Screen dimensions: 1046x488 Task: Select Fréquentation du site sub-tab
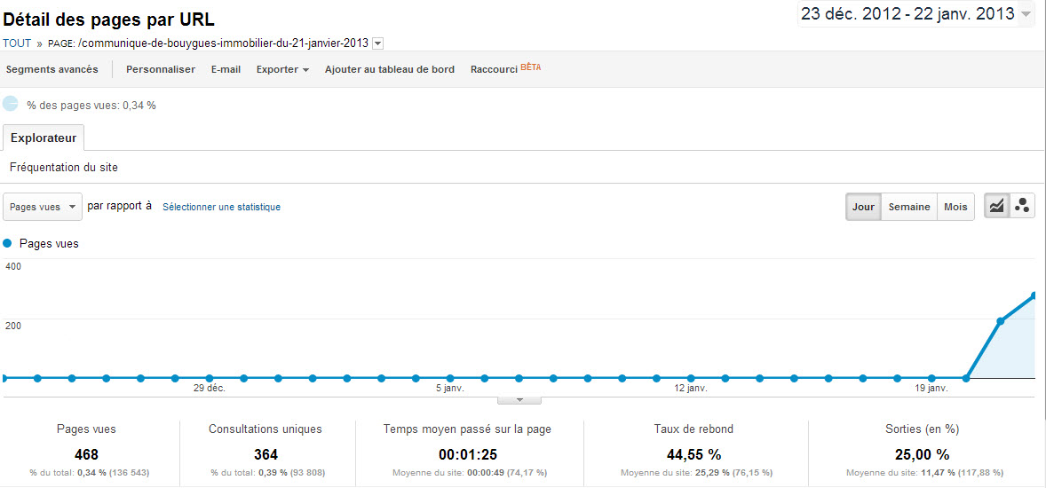pyautogui.click(x=64, y=168)
